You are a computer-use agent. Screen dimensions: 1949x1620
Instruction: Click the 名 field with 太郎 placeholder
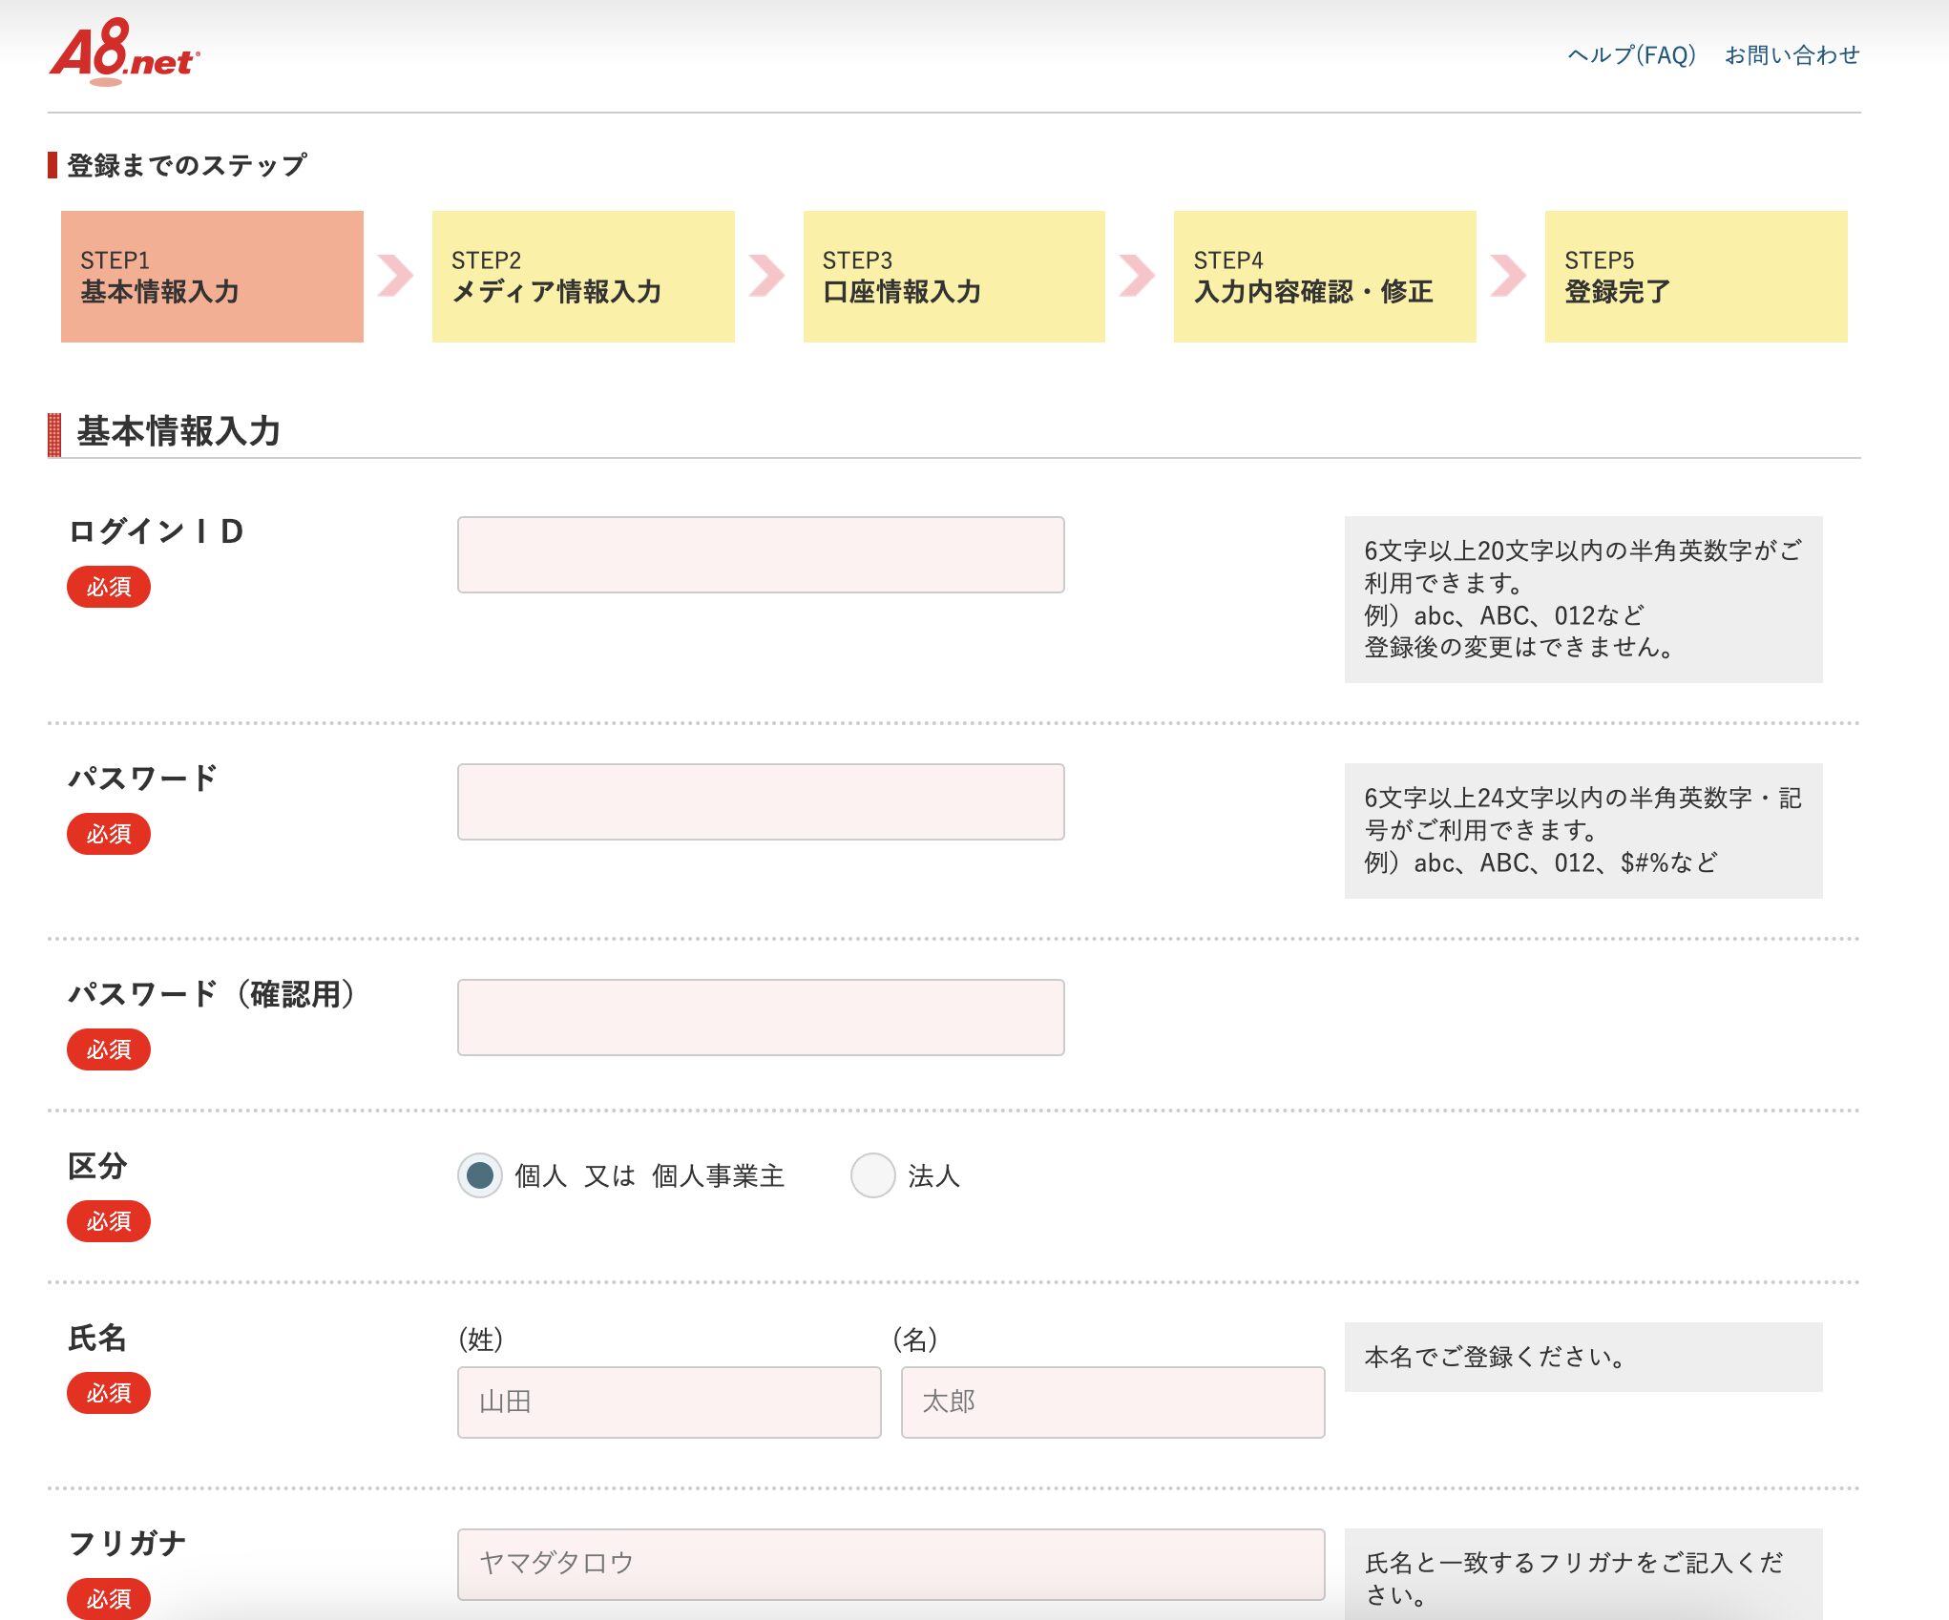(x=1113, y=1402)
